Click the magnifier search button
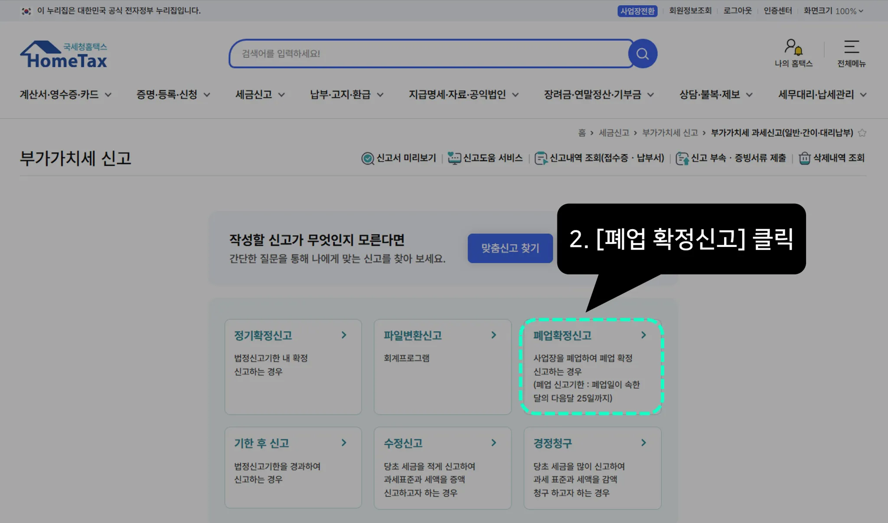Viewport: 888px width, 523px height. tap(643, 54)
